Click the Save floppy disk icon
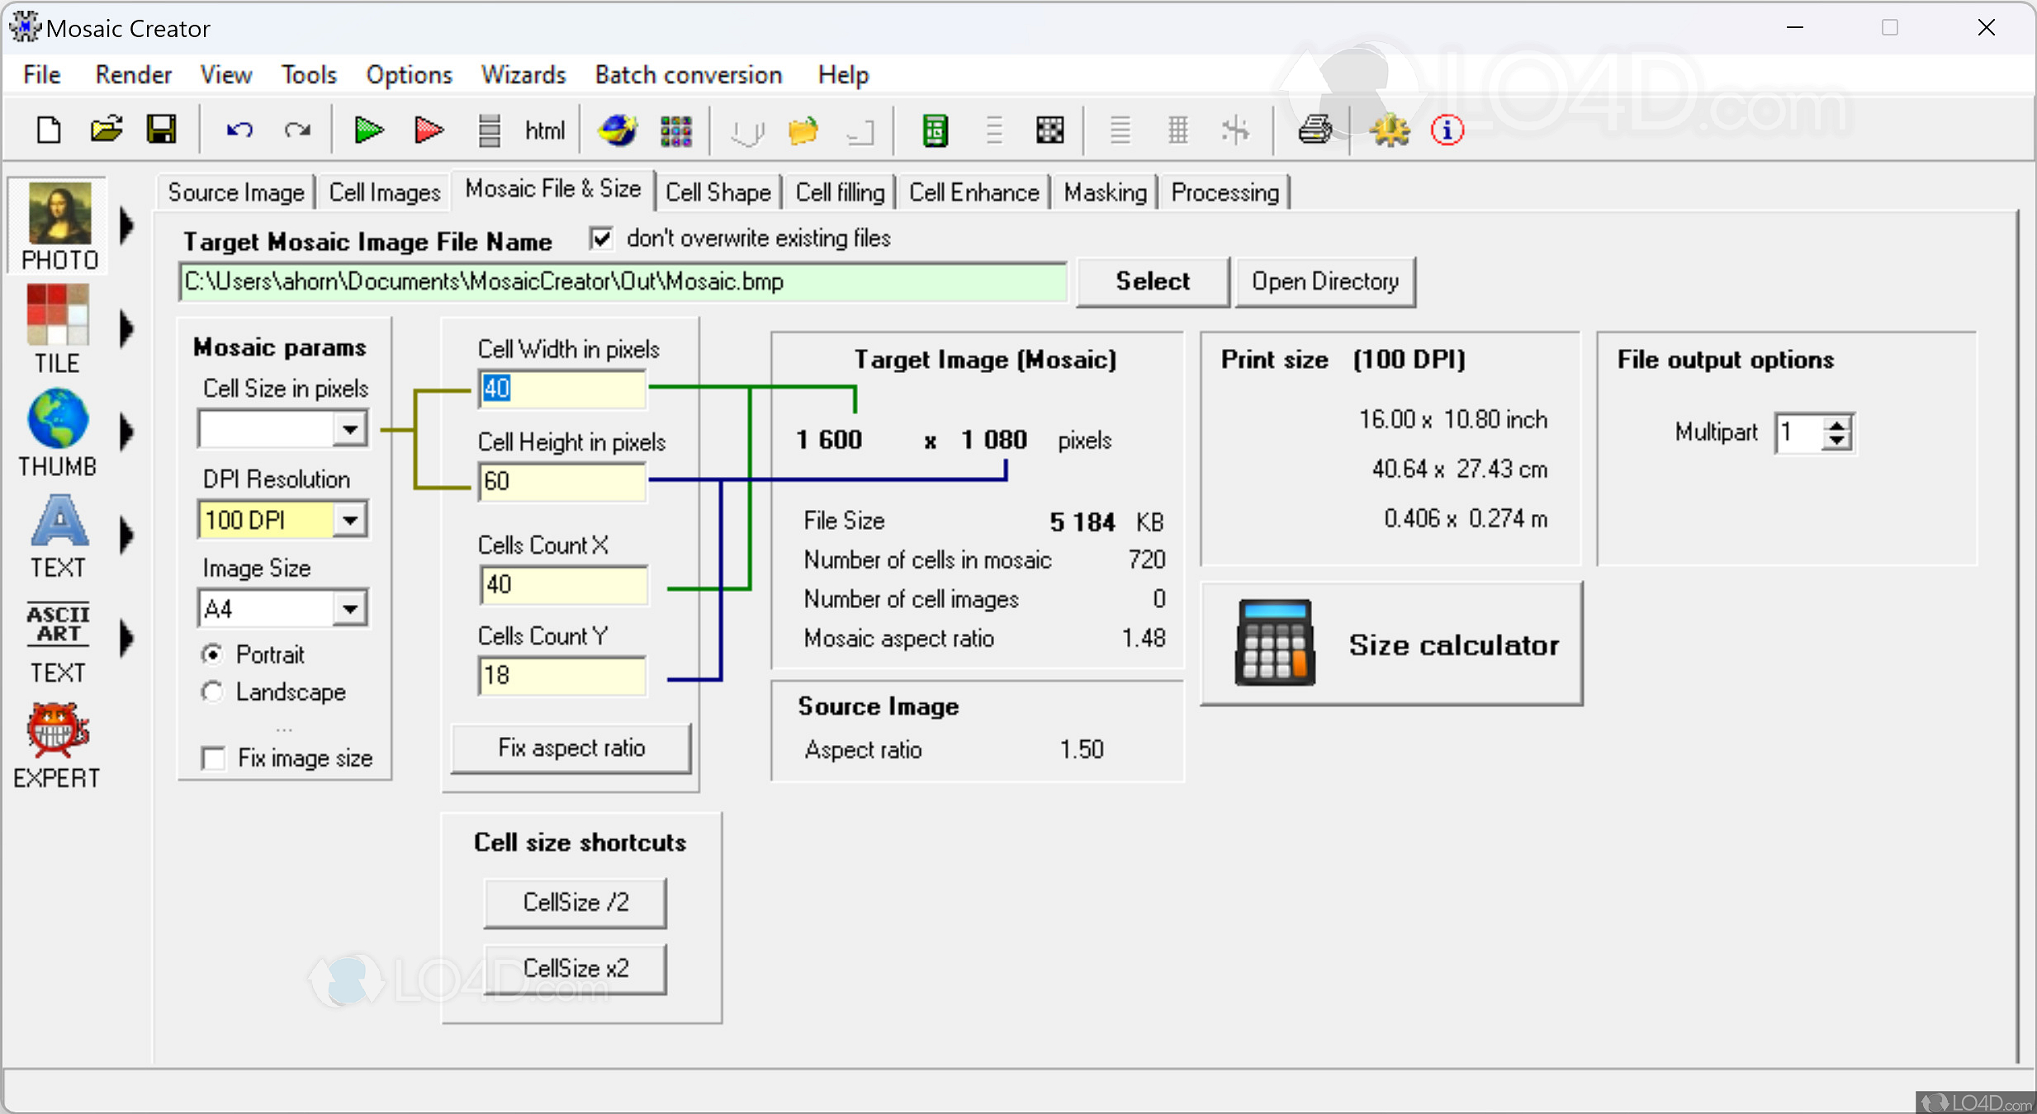This screenshot has height=1114, width=2037. pos(161,130)
